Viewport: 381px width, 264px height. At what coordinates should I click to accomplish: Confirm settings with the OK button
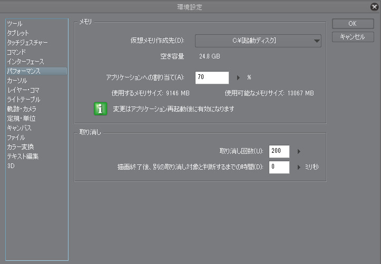[353, 24]
